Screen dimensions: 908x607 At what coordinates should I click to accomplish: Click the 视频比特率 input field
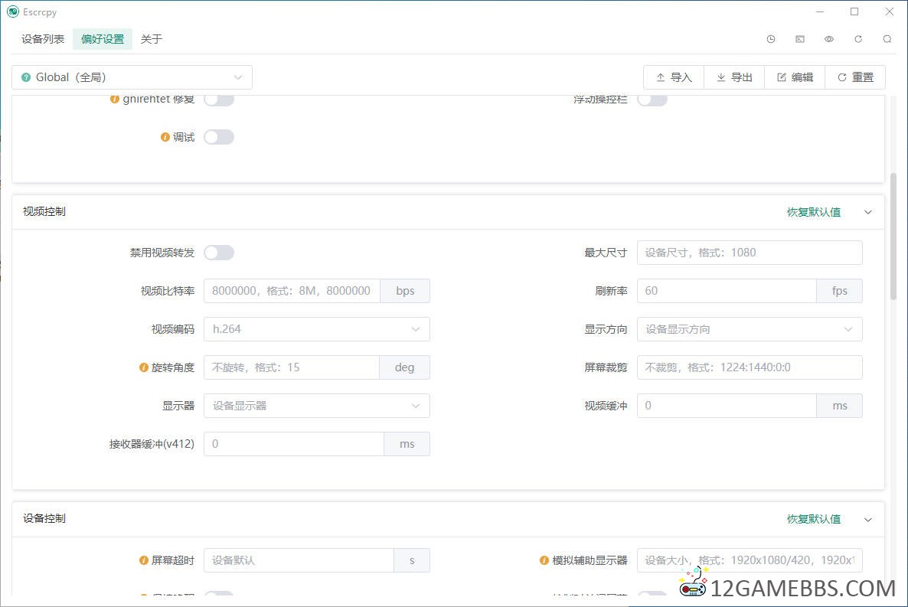292,291
